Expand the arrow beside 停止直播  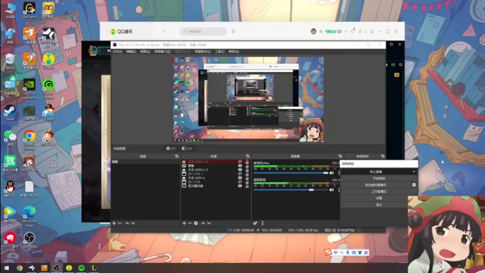point(414,172)
